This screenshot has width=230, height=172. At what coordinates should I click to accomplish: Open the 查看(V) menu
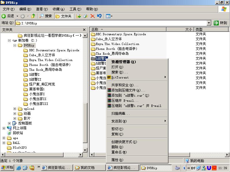click(x=42, y=9)
